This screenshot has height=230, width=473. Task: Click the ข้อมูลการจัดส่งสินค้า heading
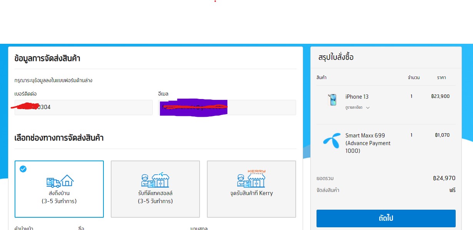click(47, 59)
